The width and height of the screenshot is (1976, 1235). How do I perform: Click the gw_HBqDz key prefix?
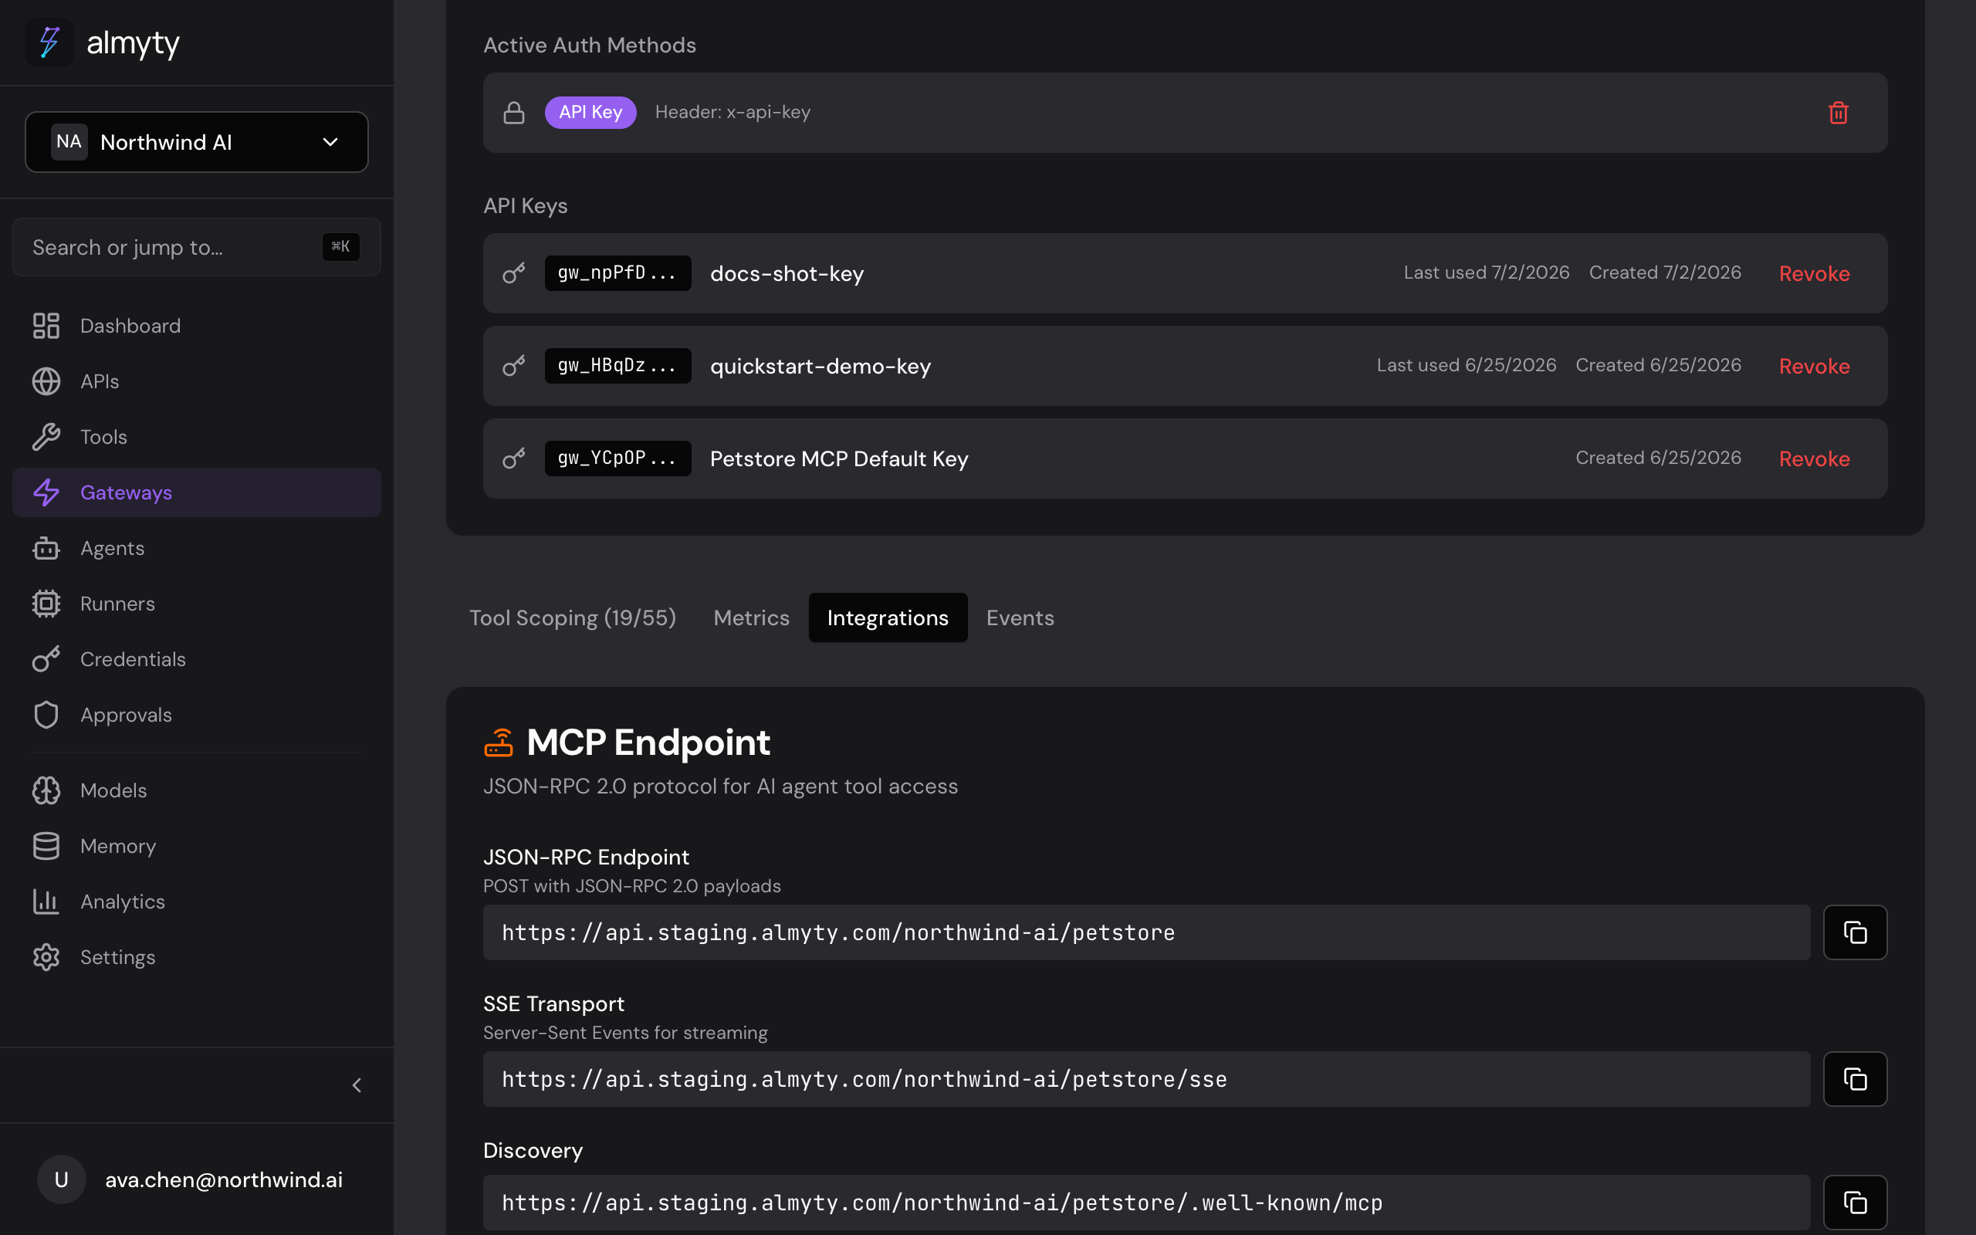click(617, 366)
